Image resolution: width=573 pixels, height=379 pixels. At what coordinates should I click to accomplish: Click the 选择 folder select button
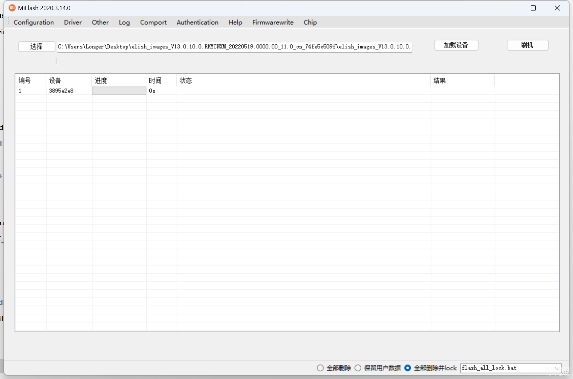tap(37, 46)
